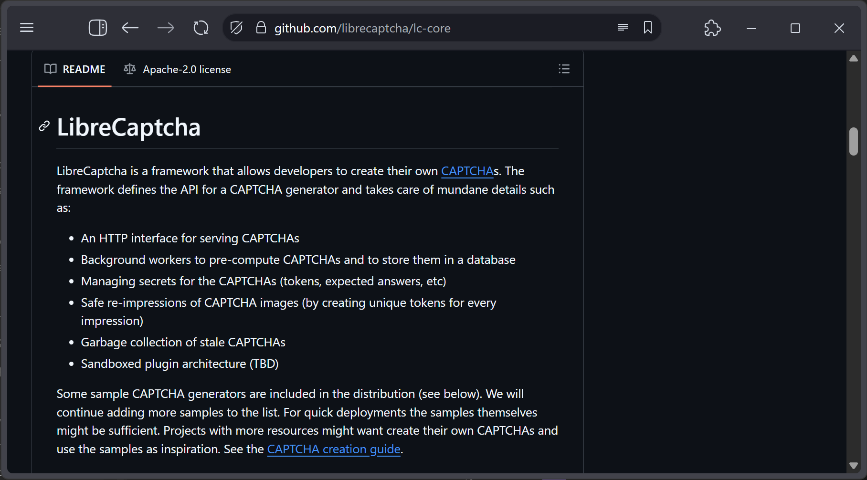Click the LibreCaptcha heading text
Screen dimensions: 867x480
point(128,127)
